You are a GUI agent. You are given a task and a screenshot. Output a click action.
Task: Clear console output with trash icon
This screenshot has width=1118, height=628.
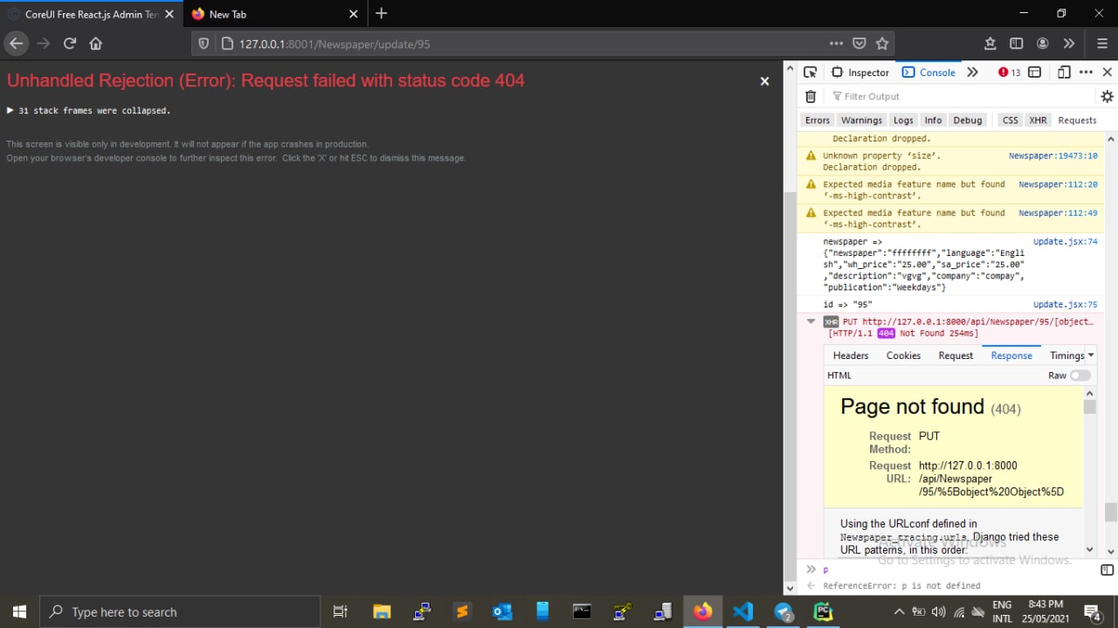(811, 97)
